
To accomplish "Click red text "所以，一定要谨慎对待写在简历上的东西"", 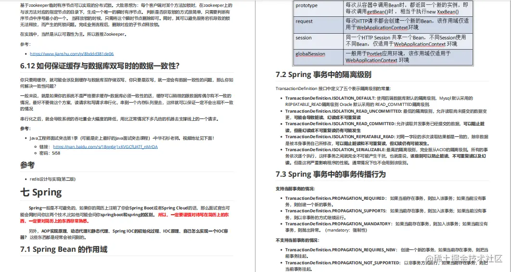I will point(125,218).
